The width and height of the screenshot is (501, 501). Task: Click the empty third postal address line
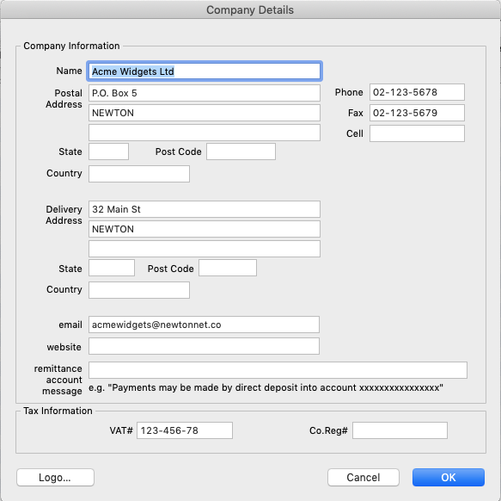[x=205, y=133]
